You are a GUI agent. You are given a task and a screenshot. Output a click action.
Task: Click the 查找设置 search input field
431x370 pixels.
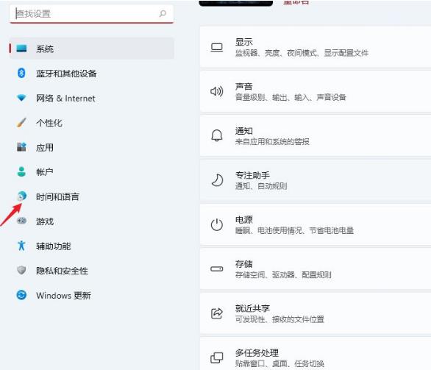pos(91,13)
